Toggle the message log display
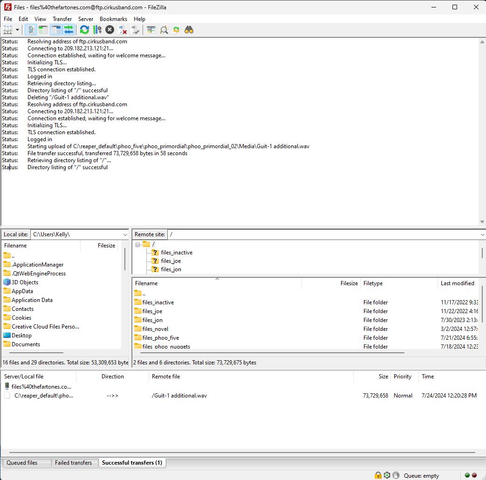 pyautogui.click(x=31, y=30)
